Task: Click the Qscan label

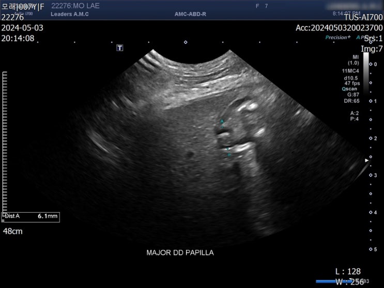Action: (349, 89)
